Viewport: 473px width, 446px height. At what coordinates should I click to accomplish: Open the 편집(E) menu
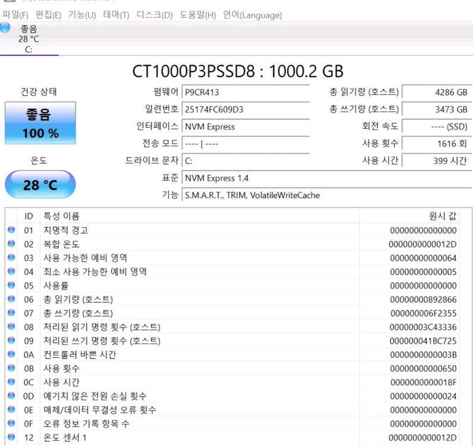48,15
